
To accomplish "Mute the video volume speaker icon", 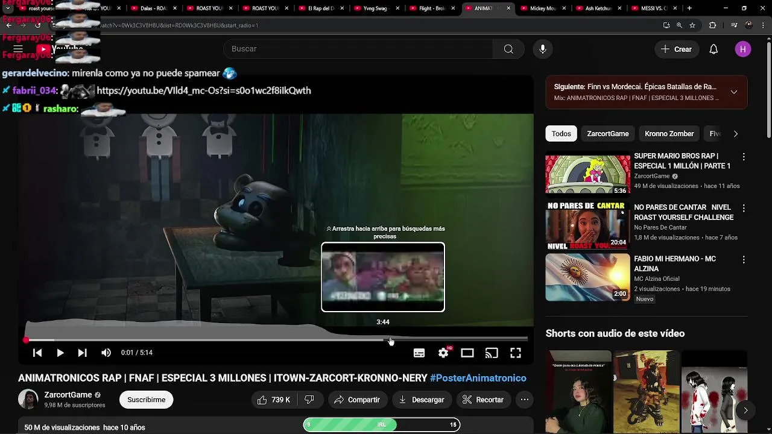I will [x=106, y=353].
